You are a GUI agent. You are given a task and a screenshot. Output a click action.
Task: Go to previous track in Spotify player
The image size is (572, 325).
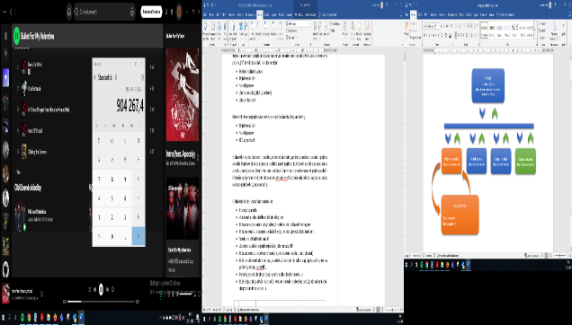[94, 290]
